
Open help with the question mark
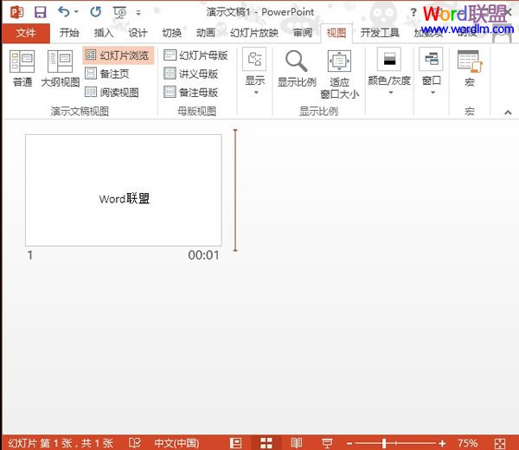(x=413, y=13)
